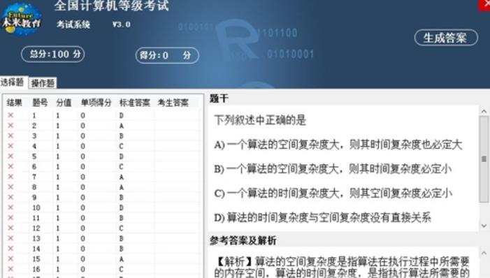
Task: Click standard answer C of question 12
Action: coord(121,228)
